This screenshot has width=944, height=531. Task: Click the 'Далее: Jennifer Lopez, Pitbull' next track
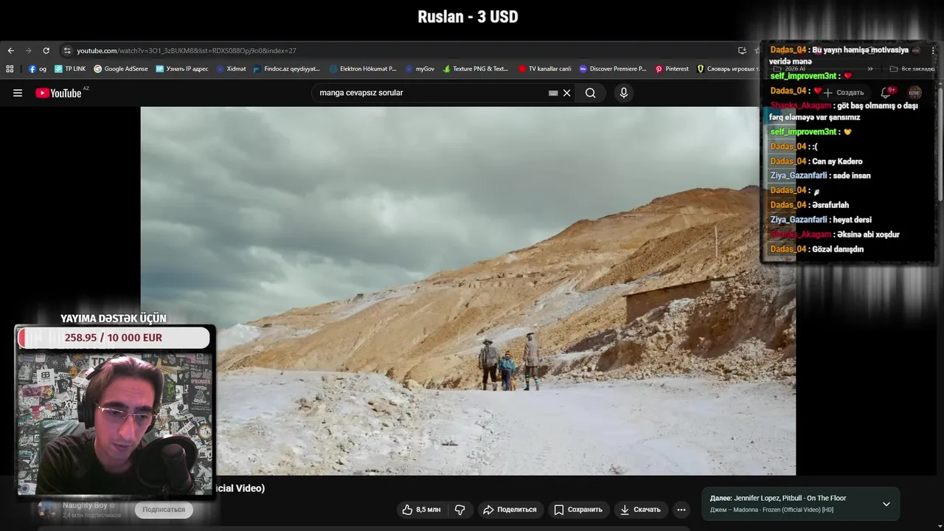778,499
